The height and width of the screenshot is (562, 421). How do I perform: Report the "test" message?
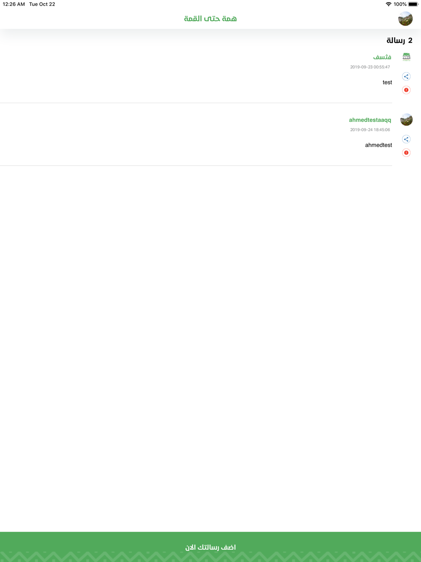406,90
